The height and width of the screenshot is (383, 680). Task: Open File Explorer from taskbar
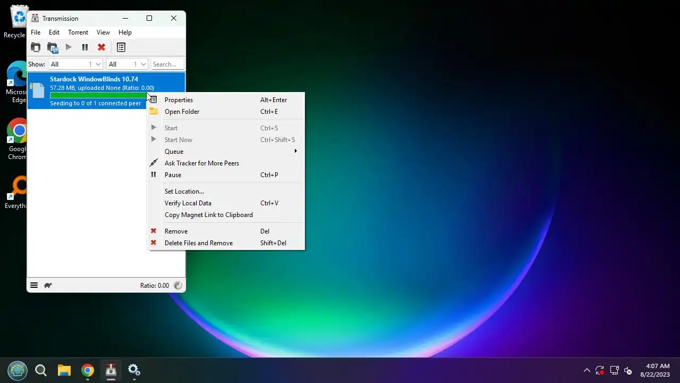tap(64, 370)
